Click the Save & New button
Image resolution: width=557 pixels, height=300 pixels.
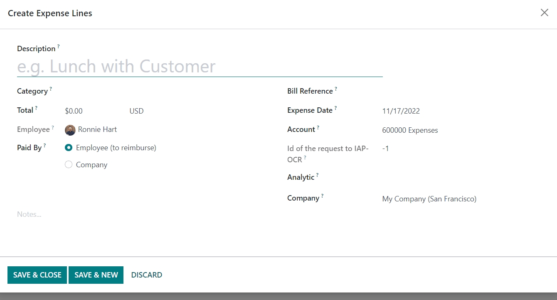96,275
